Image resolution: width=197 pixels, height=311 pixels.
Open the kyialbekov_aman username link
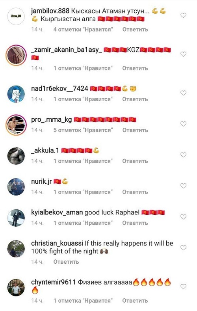[x=57, y=212]
